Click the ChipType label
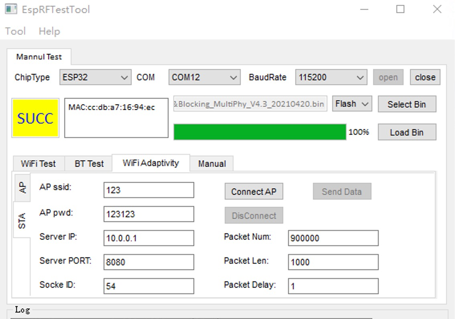Screen dimensions: 455x319 [x=32, y=77]
